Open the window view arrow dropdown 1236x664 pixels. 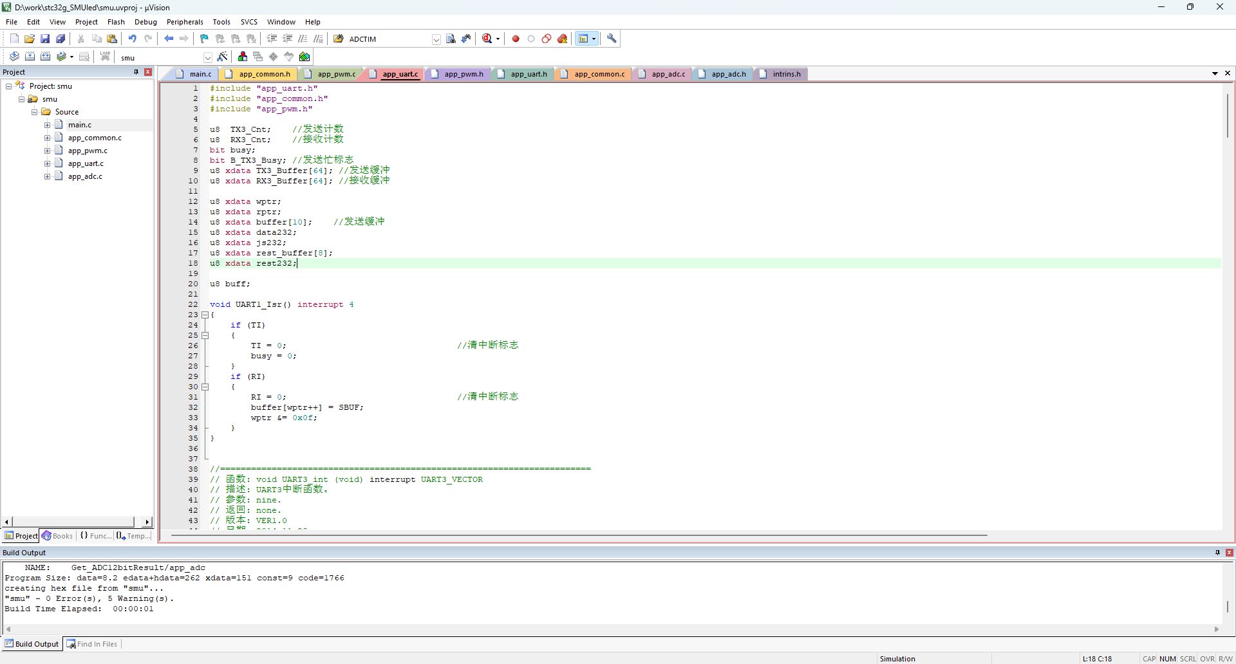tap(594, 39)
